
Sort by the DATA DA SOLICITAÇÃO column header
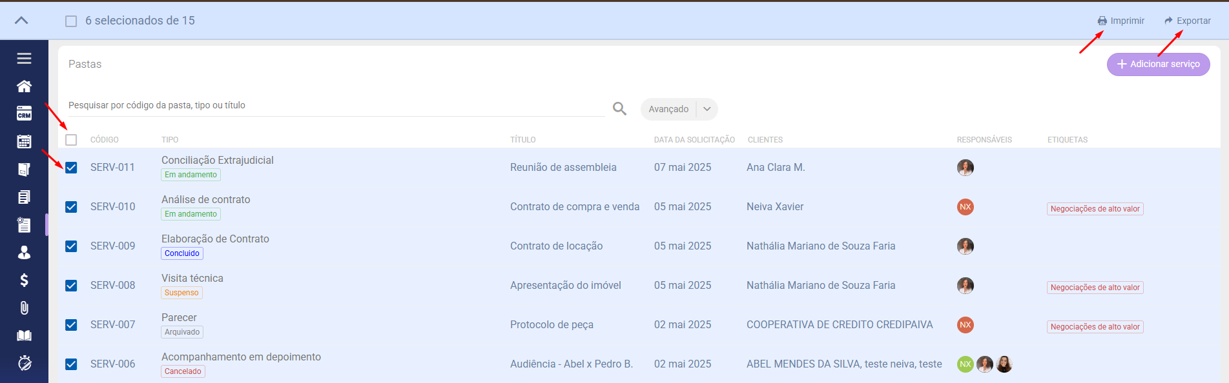point(694,140)
